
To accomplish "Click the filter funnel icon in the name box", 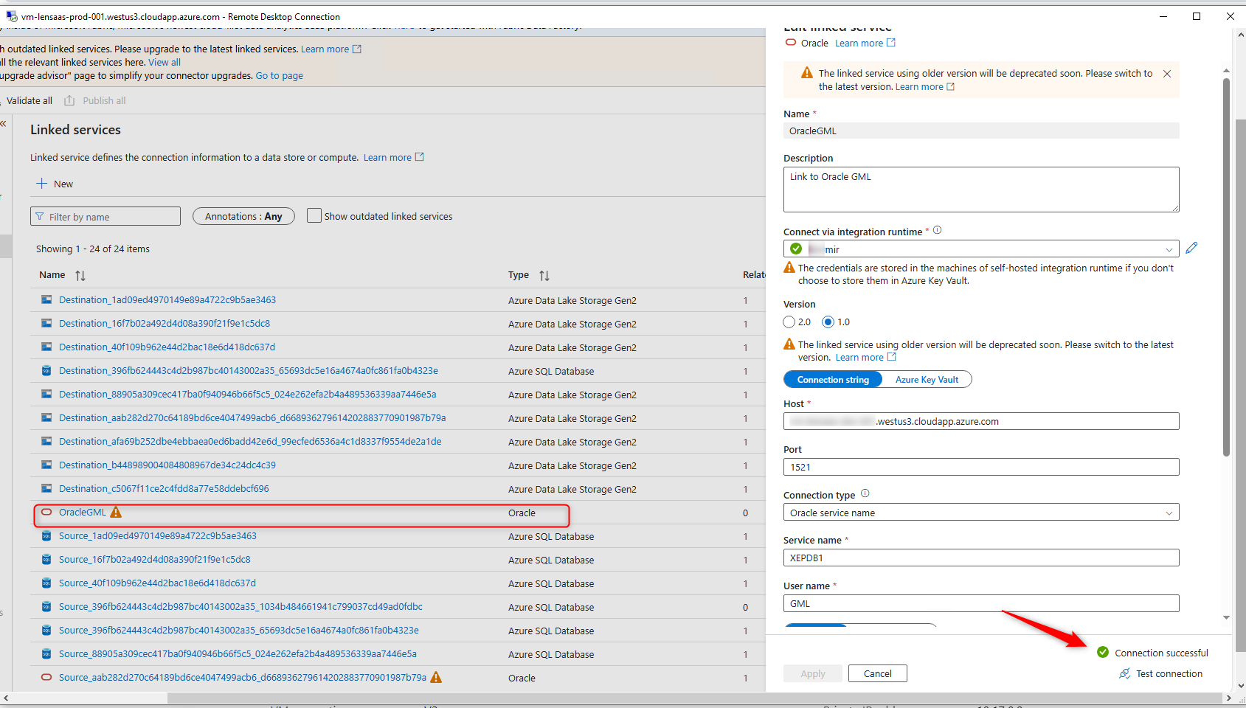I will (x=40, y=217).
